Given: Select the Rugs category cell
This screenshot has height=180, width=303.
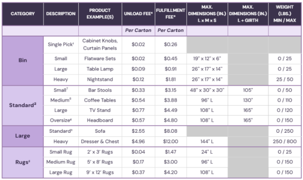Looking at the screenshot, I should 23,162.
